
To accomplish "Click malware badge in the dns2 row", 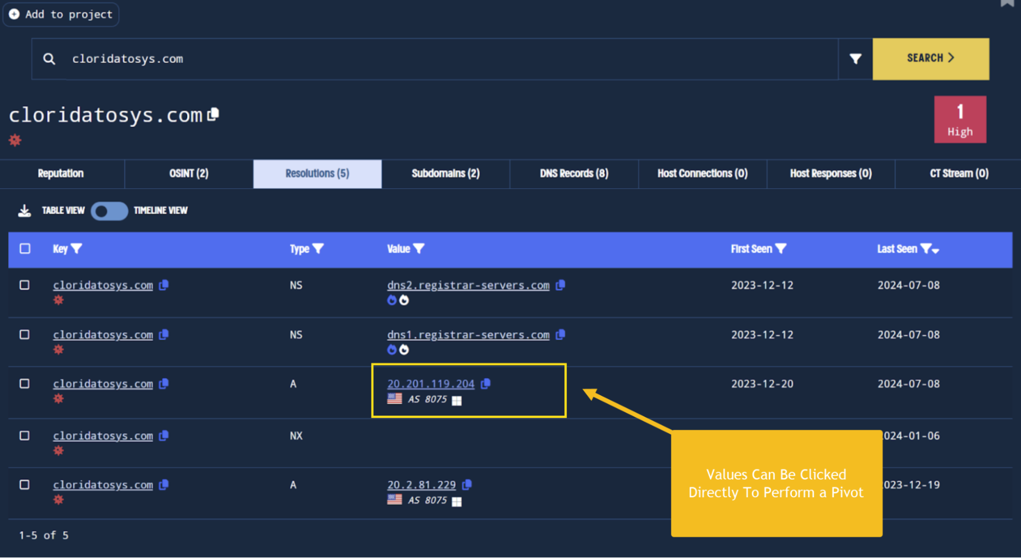I will 59,300.
